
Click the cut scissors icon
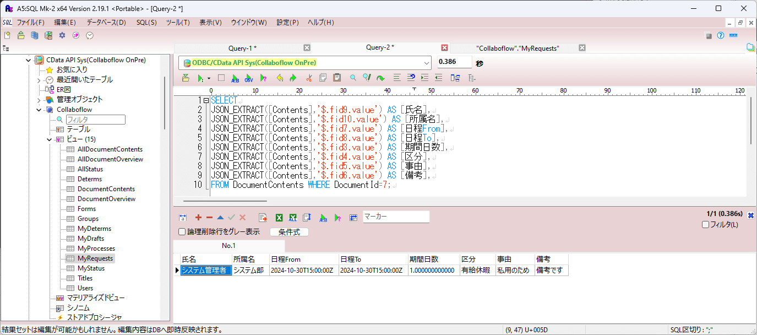tap(309, 78)
